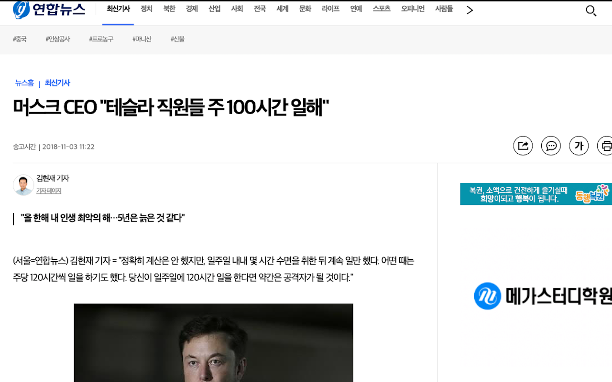The height and width of the screenshot is (382, 612).
Task: Open reporter 김현재 기자 name link
Action: click(x=53, y=178)
